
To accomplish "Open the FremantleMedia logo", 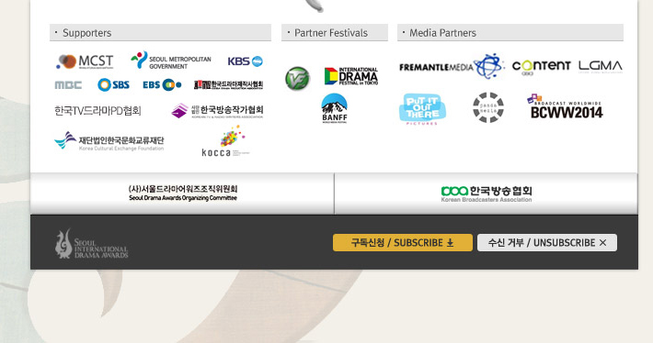I will point(451,66).
